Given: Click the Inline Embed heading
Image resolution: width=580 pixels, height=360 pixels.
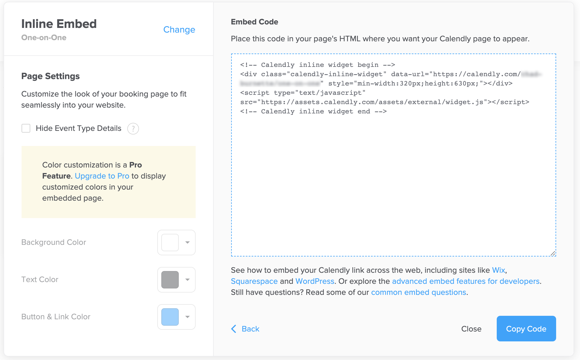Looking at the screenshot, I should coord(59,24).
